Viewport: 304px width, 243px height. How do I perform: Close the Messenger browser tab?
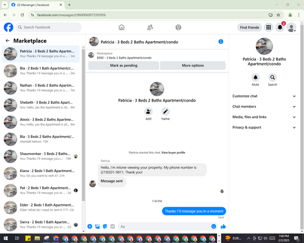coord(61,5)
